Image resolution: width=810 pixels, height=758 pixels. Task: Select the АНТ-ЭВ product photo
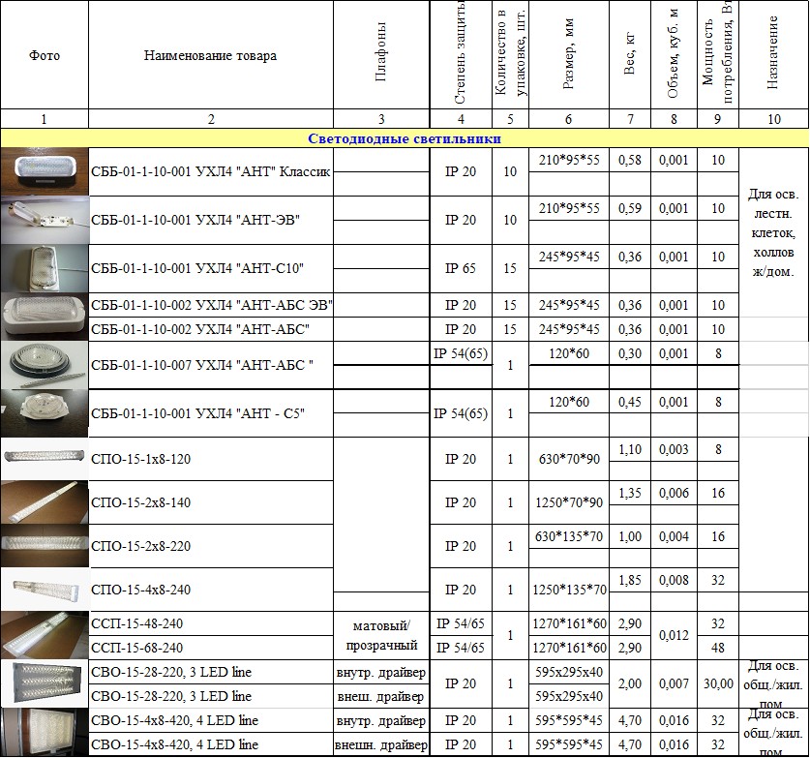point(45,220)
